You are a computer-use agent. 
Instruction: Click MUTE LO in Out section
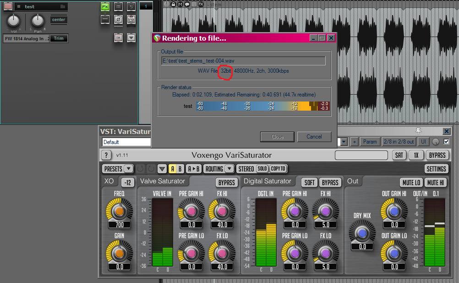[411, 182]
